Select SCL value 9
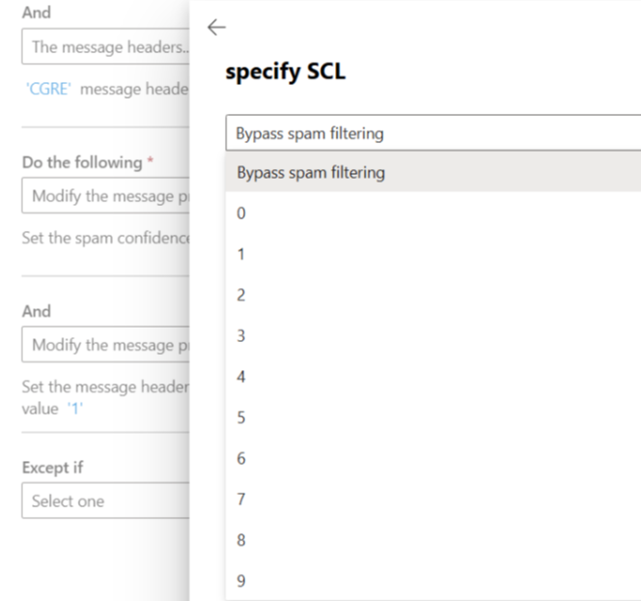641x601 pixels. click(240, 582)
